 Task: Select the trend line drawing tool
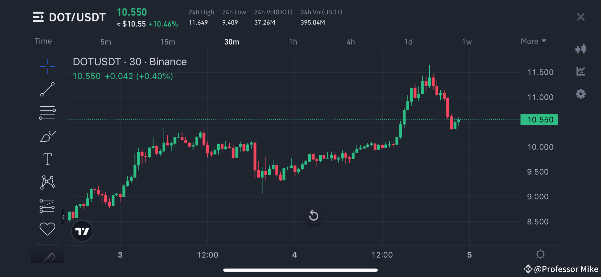[47, 90]
